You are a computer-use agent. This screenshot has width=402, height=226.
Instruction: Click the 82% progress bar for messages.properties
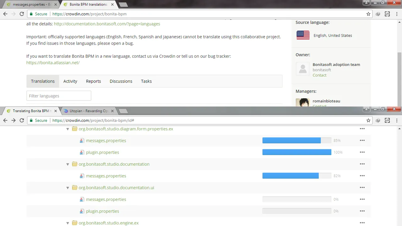click(x=297, y=176)
